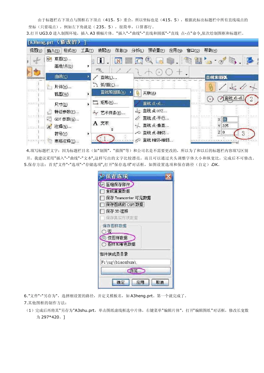Screen dimensions: 264x373
Task: Click the circle curve tool icon
Action: coord(169,72)
